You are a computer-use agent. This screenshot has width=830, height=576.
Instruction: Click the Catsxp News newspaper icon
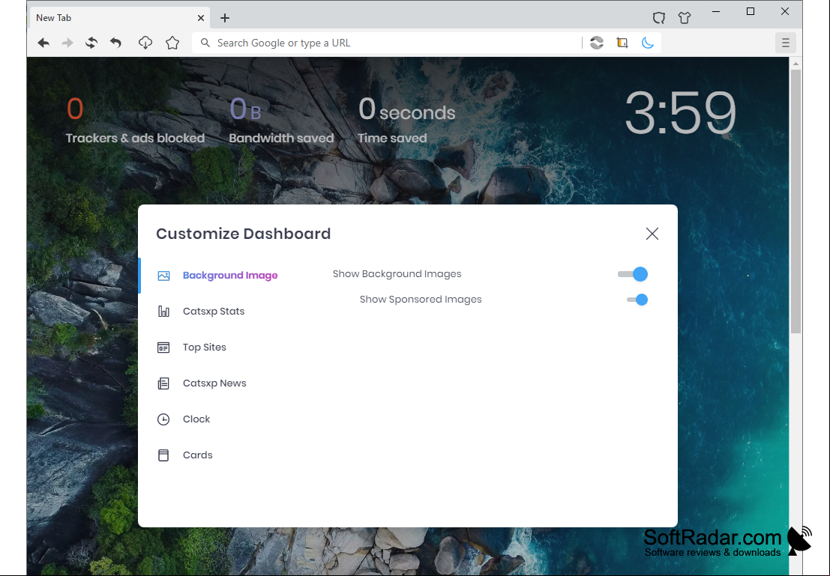pyautogui.click(x=163, y=384)
